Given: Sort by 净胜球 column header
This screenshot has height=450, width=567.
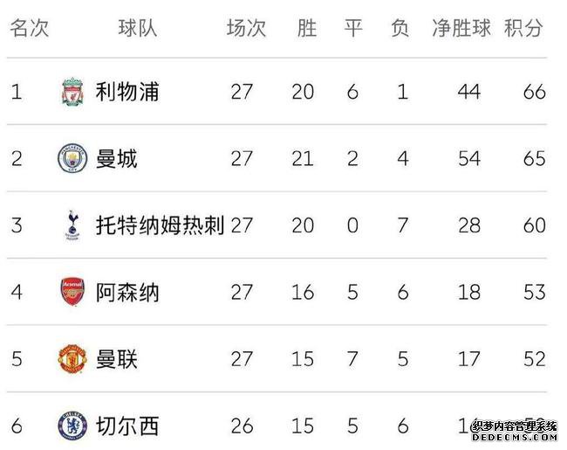Looking at the screenshot, I should click(461, 28).
